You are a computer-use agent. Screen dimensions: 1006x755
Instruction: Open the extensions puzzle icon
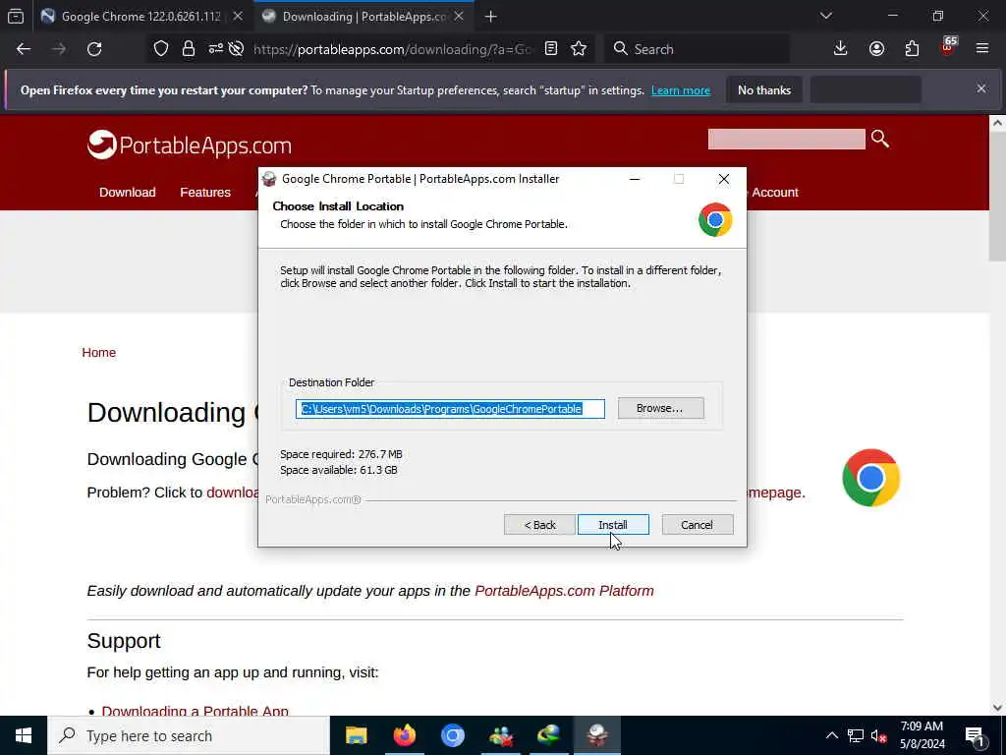tap(912, 49)
